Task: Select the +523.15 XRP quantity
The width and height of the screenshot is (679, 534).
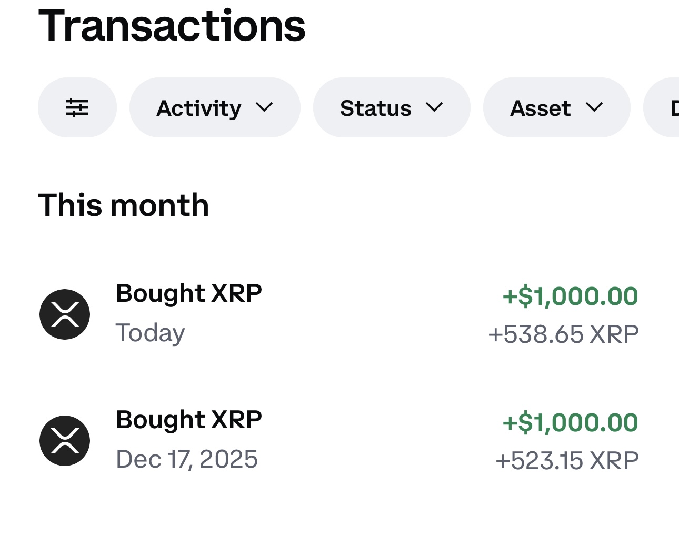Action: pyautogui.click(x=567, y=461)
